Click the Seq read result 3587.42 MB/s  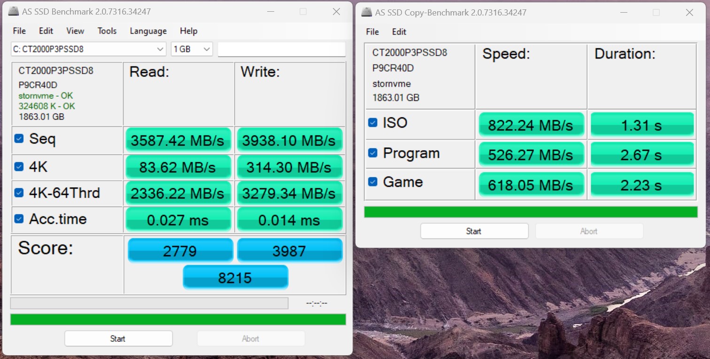(x=177, y=140)
